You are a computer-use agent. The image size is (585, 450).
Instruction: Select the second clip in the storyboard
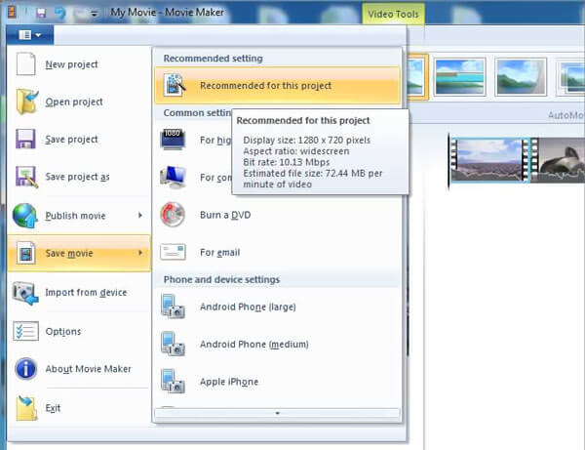tap(558, 160)
